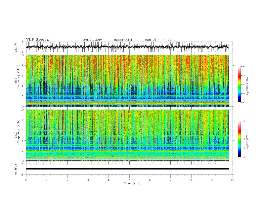Image resolution: width=262 pixels, height=202 pixels.
Task: Click the ch.2 frequency axis "8" tick label
Action: (x=23, y=120)
